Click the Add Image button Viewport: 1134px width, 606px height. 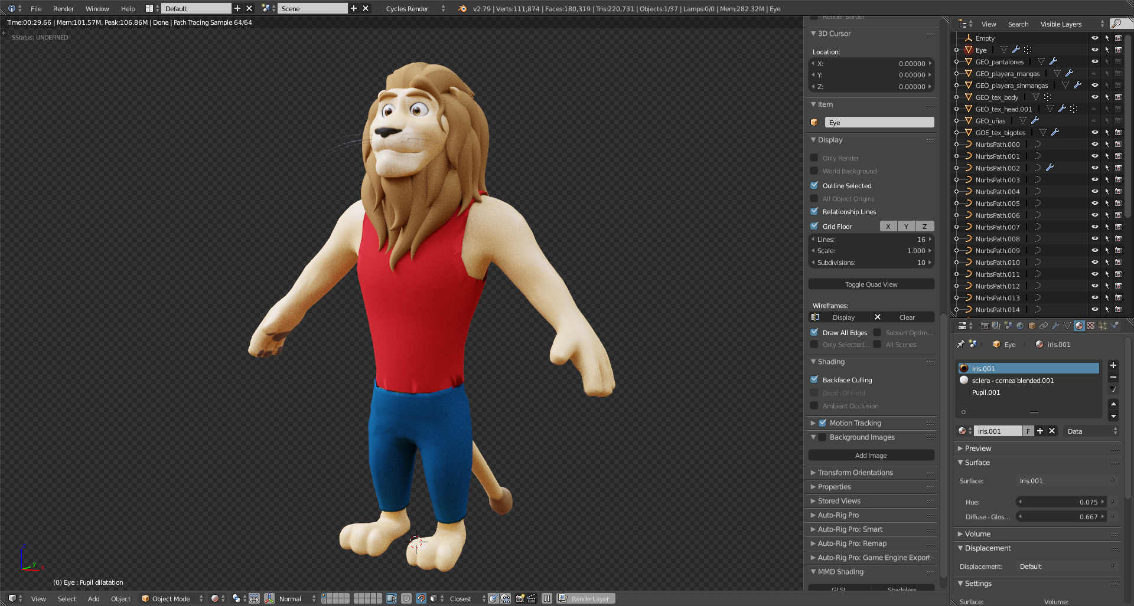coord(871,456)
